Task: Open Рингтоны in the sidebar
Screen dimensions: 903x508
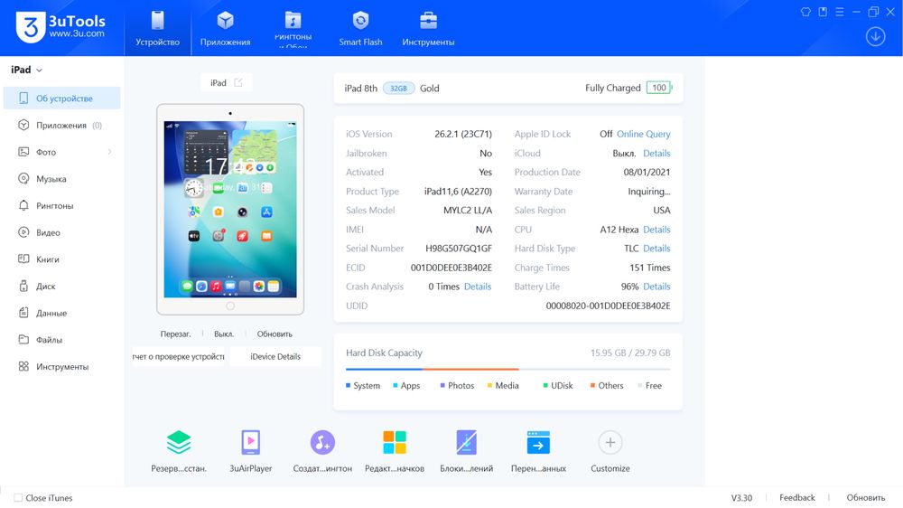Action: pos(61,205)
